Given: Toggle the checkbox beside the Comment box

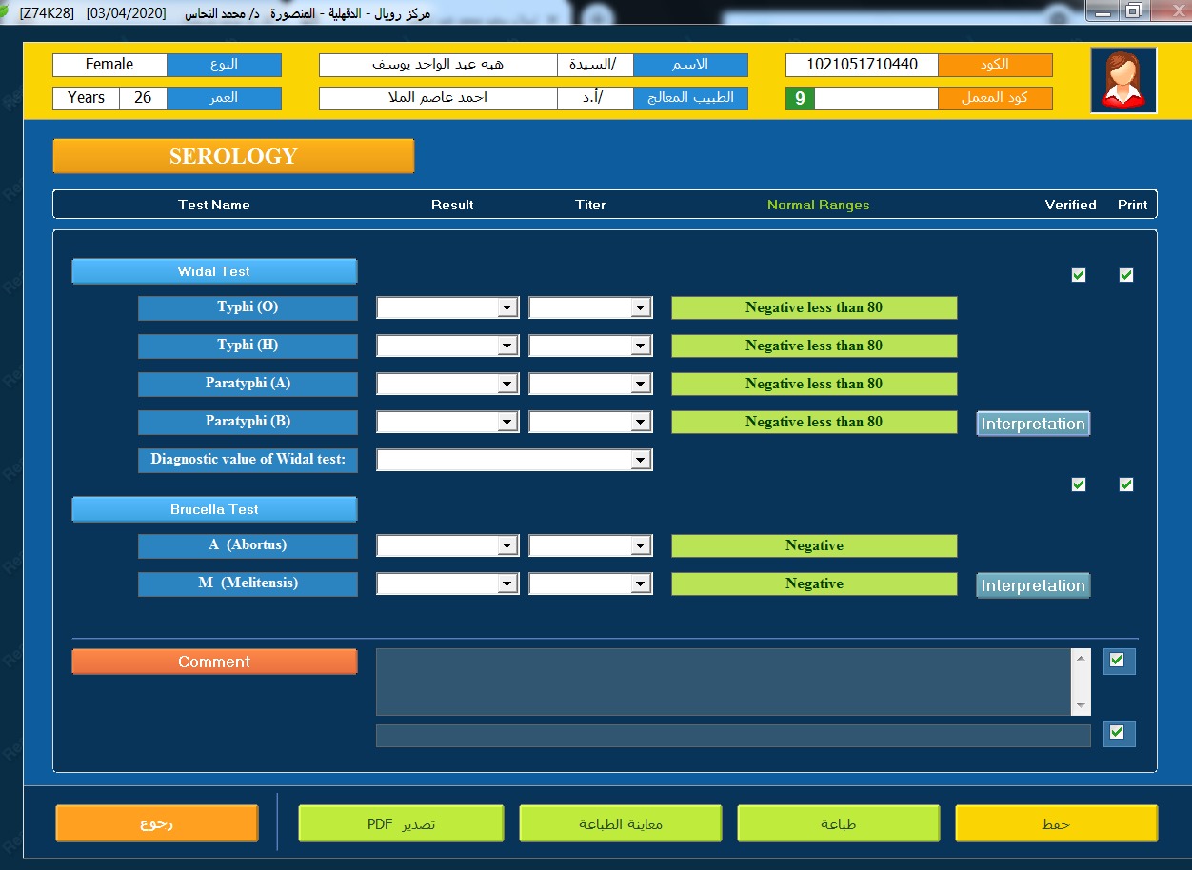Looking at the screenshot, I should tap(1119, 661).
